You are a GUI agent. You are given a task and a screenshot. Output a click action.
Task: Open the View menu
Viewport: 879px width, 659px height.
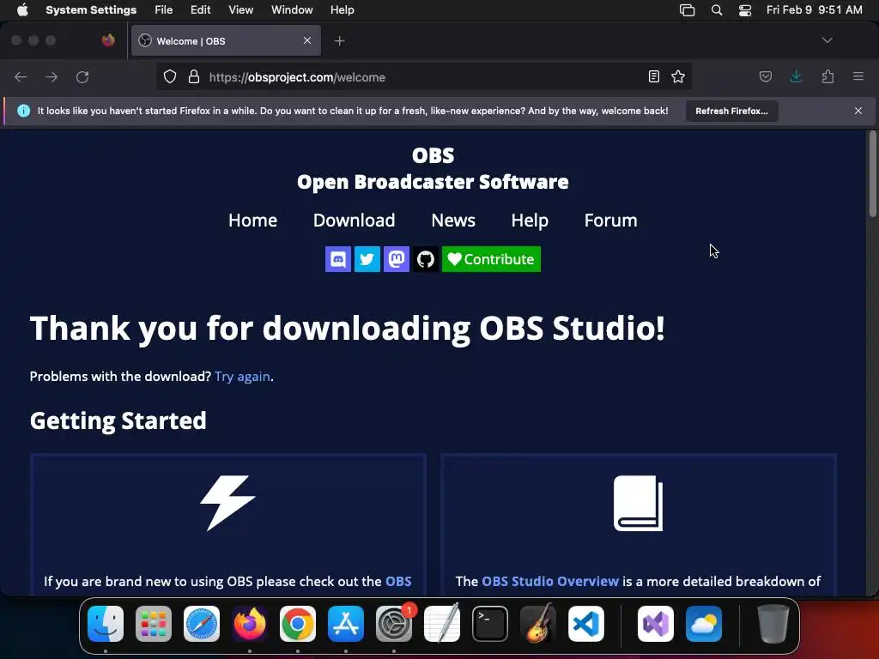(x=240, y=10)
